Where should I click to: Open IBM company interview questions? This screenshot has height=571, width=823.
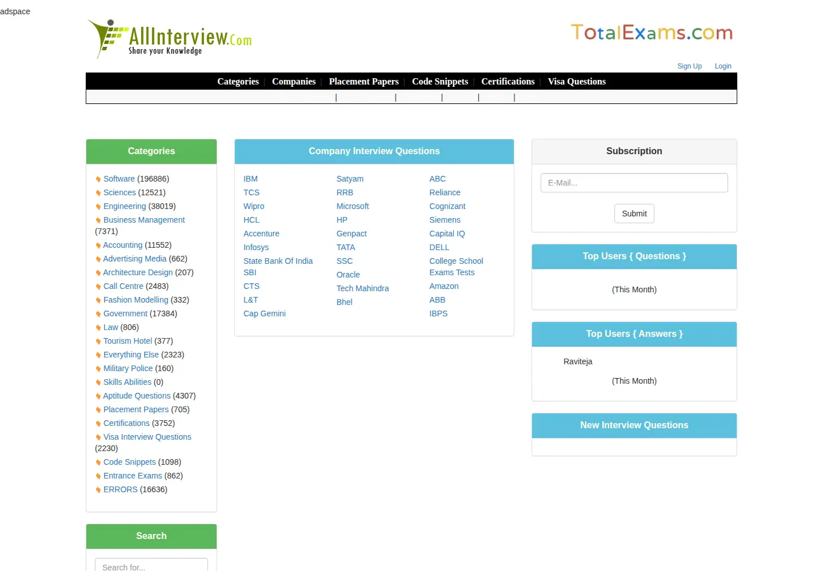[x=250, y=179]
